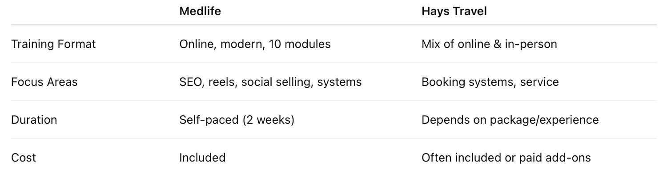Click '(2 weeks)' in Duration row
667x186 pixels.
click(x=269, y=120)
